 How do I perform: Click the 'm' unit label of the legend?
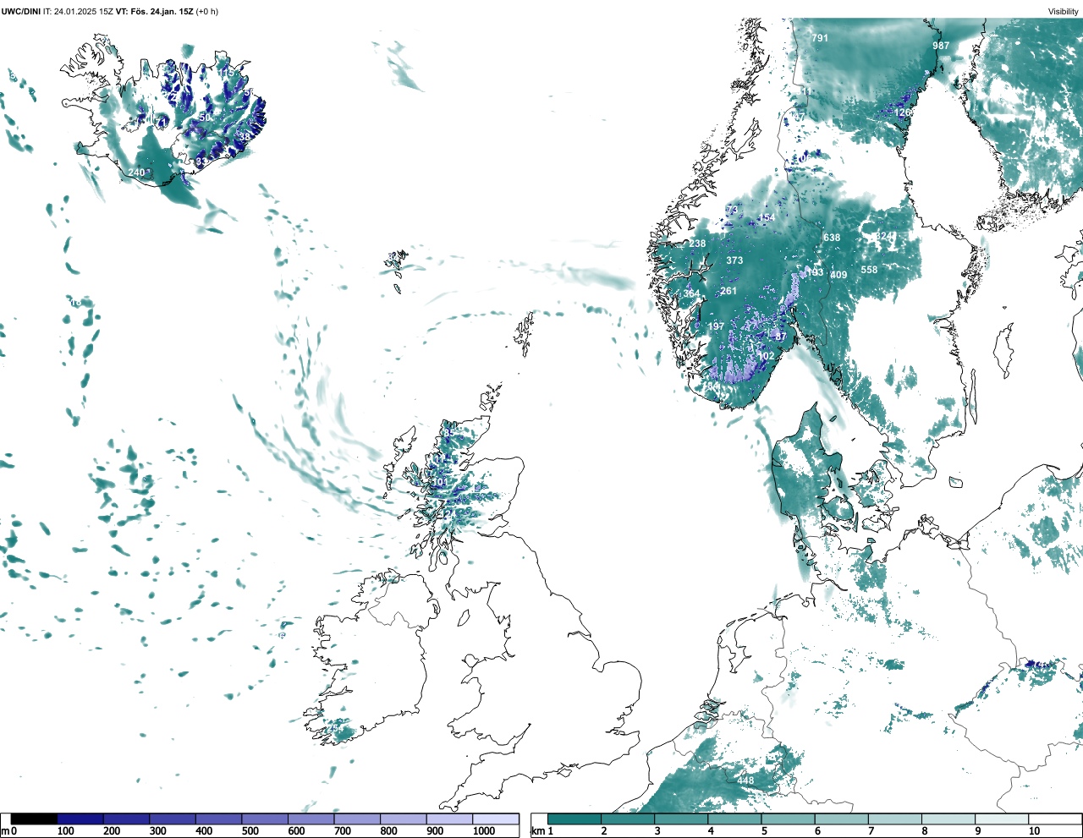pyautogui.click(x=4, y=831)
